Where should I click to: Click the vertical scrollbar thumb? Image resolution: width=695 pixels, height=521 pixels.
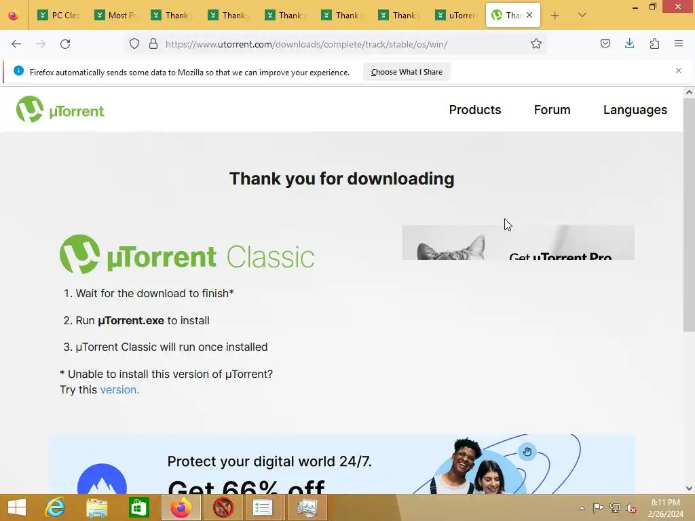click(x=689, y=215)
